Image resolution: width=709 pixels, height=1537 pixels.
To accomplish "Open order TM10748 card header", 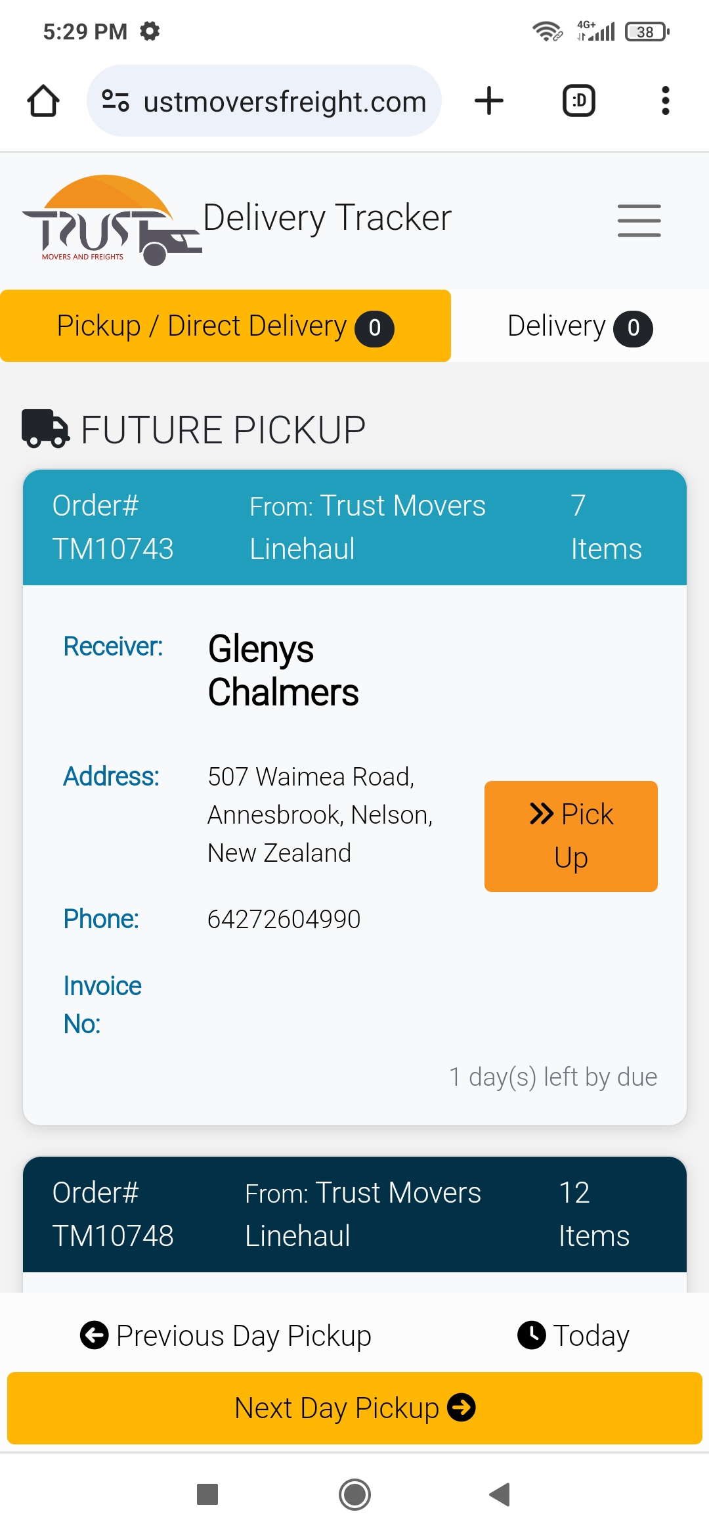I will click(x=354, y=1214).
